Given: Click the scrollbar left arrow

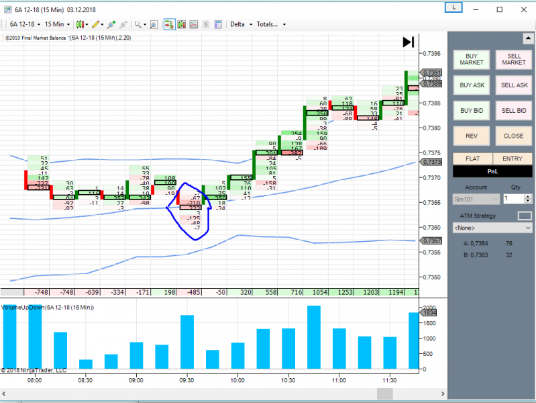Looking at the screenshot, I should (x=3, y=394).
